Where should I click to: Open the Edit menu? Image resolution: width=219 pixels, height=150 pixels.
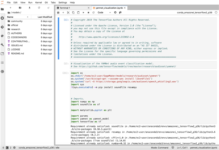(16, 2)
